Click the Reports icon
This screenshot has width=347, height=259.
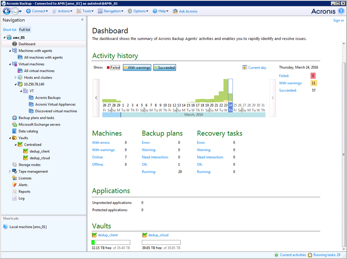point(15,191)
